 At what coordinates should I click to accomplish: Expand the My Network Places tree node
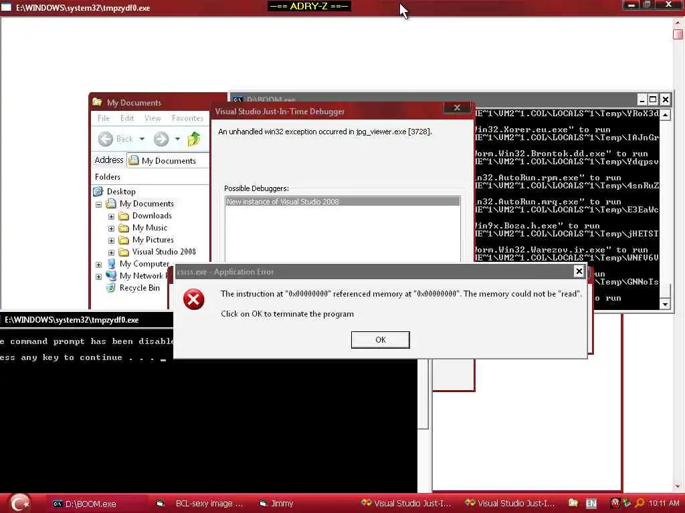click(x=99, y=277)
